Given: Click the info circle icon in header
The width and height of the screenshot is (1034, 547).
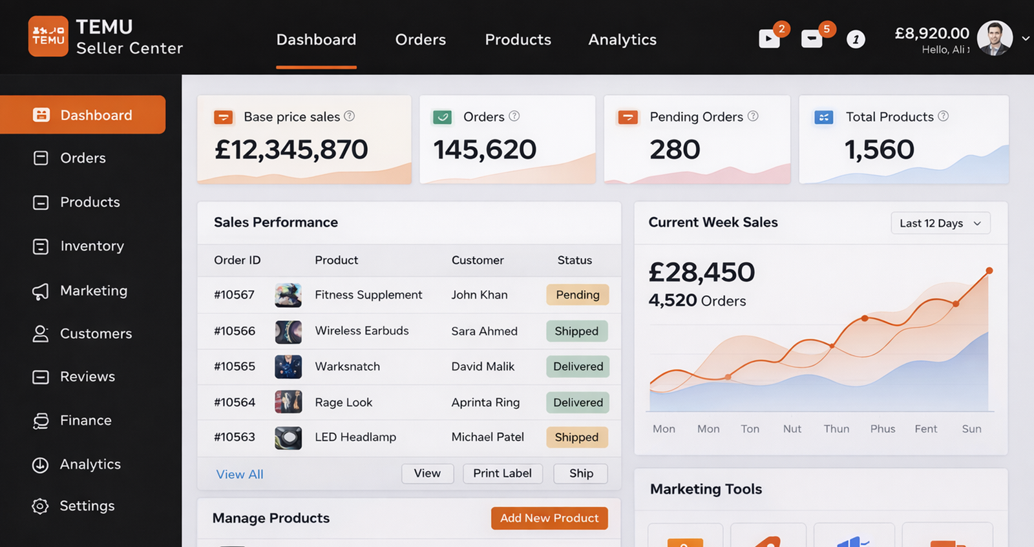Looking at the screenshot, I should (x=856, y=39).
